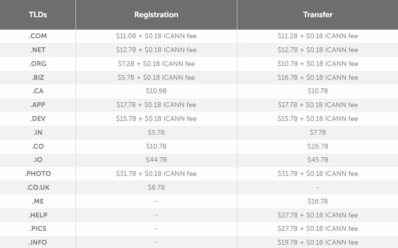Click the Registration column header
The image size is (398, 248).
156,15
